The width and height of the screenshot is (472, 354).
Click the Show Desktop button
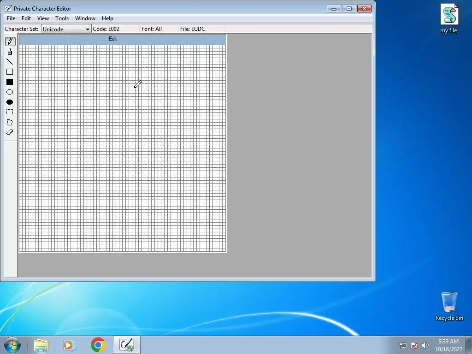(x=469, y=345)
